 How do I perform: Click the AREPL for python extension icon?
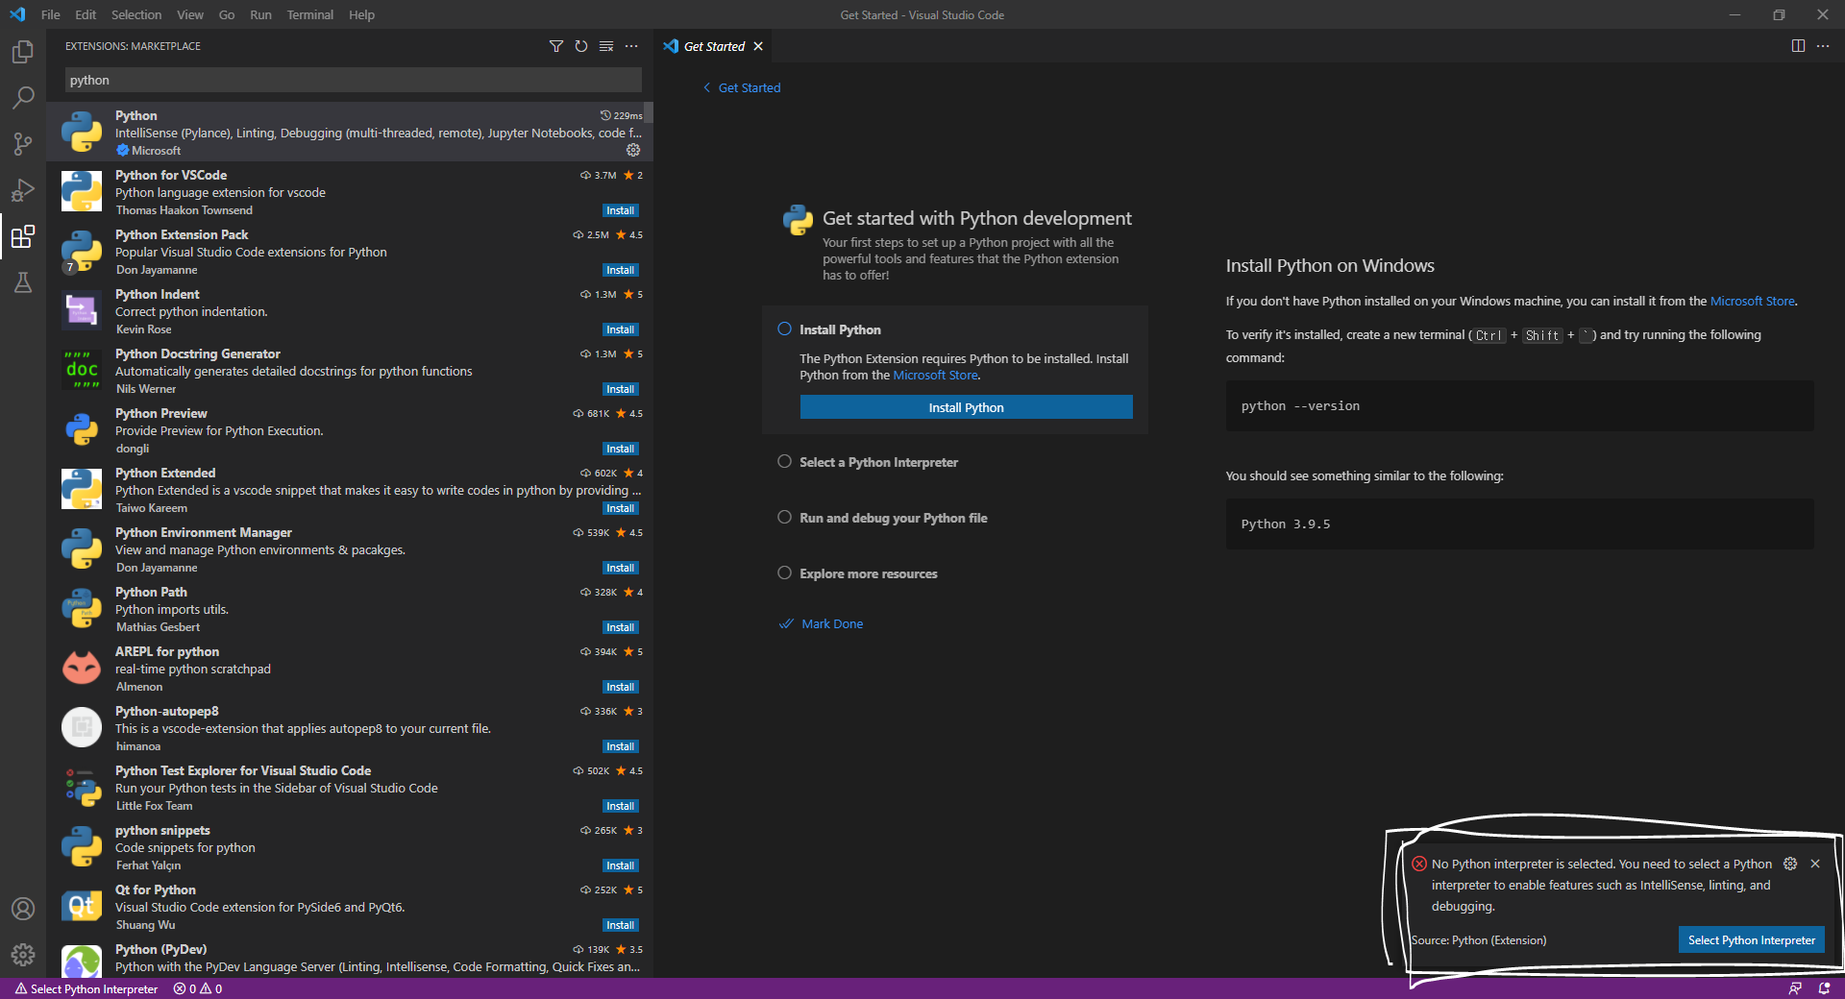[82, 668]
